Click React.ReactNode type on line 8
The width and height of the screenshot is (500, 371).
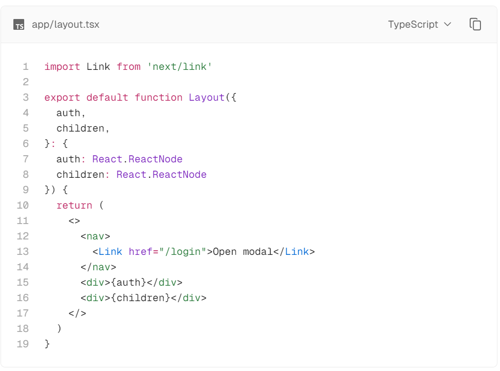162,175
